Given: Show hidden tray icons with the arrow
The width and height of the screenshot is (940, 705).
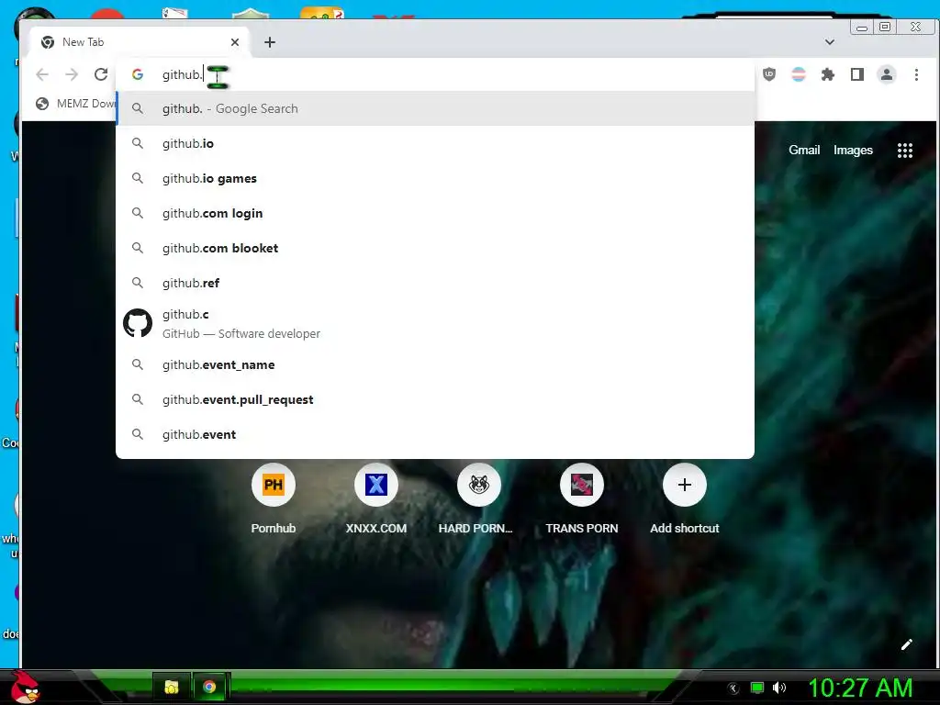Looking at the screenshot, I should (x=733, y=688).
